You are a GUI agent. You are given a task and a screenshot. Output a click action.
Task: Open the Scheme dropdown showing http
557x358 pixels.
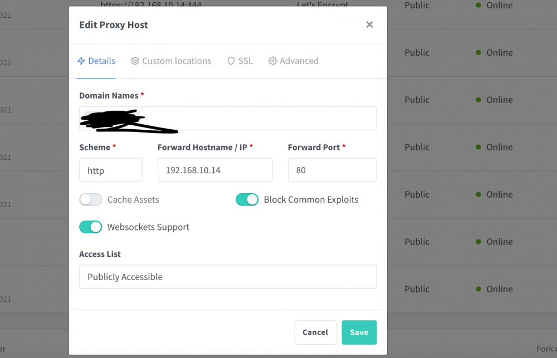[111, 170]
